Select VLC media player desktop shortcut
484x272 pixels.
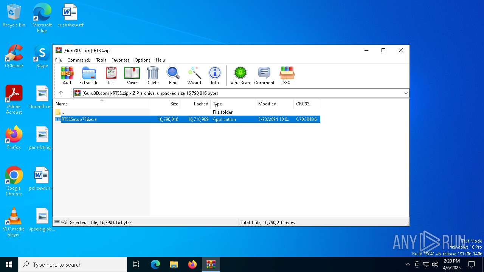(x=14, y=222)
